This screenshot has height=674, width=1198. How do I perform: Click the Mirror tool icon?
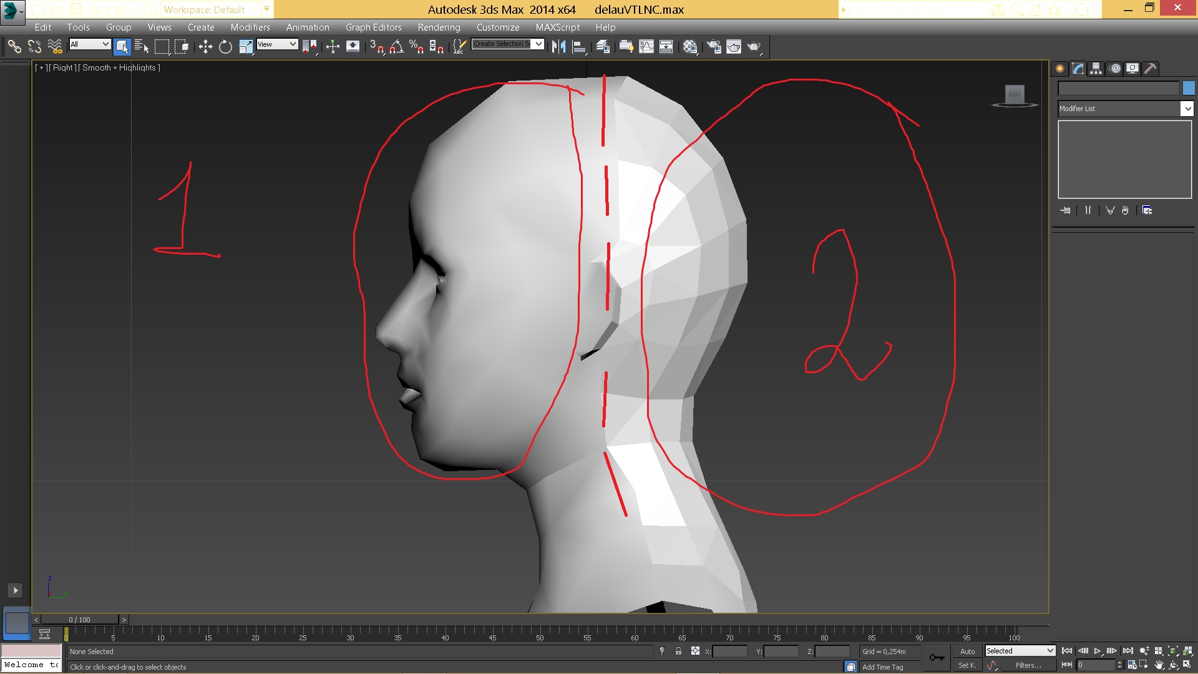tap(558, 47)
